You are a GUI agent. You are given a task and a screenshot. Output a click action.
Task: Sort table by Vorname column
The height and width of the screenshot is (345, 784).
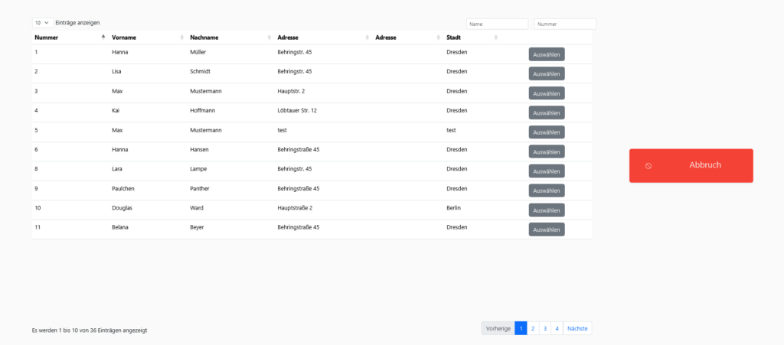pyautogui.click(x=124, y=37)
